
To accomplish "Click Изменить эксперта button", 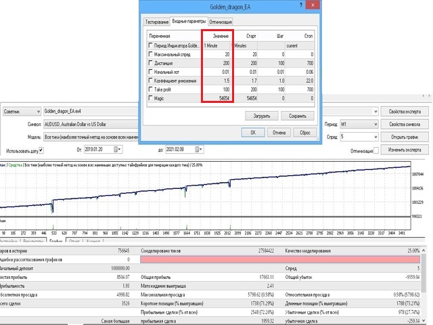I will click(405, 150).
